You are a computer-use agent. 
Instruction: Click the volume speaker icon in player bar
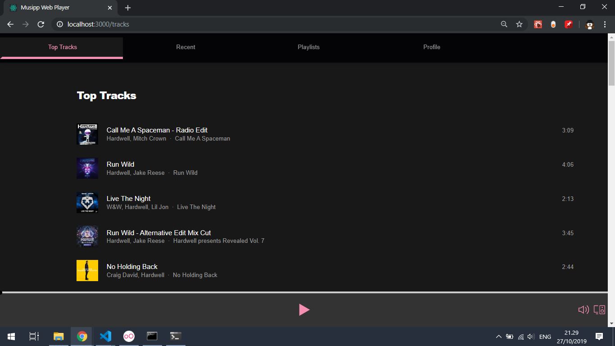point(583,310)
